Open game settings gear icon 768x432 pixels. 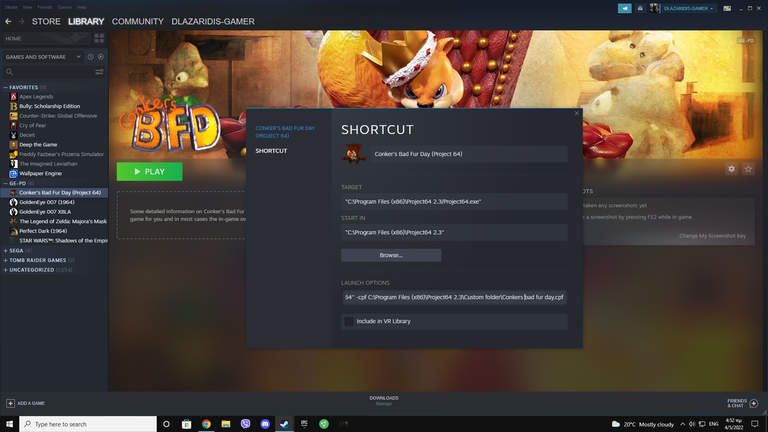click(x=731, y=169)
